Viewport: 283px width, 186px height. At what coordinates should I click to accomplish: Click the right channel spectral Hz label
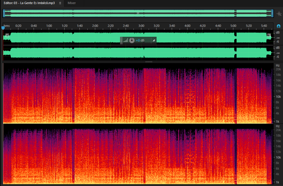[277, 126]
